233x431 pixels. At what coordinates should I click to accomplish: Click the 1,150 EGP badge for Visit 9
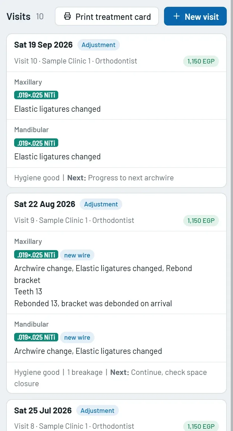click(201, 221)
